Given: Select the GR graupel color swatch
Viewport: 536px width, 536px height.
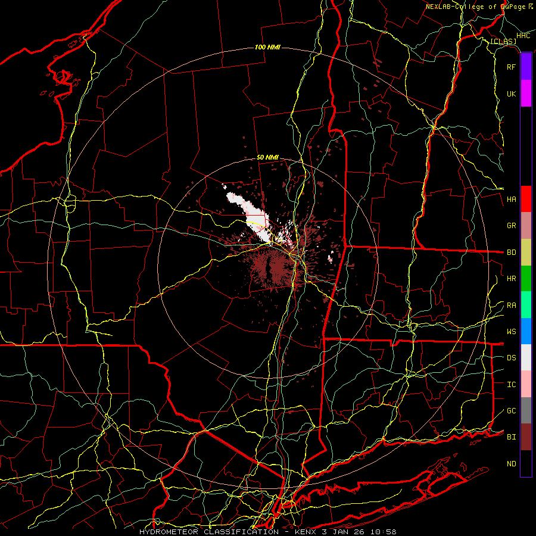Looking at the screenshot, I should point(526,226).
